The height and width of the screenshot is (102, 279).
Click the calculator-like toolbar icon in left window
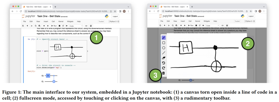(x=91, y=26)
